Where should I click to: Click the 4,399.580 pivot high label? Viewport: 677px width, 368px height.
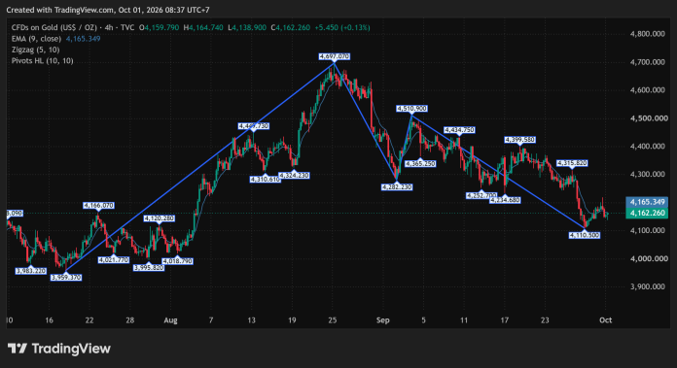(x=519, y=140)
